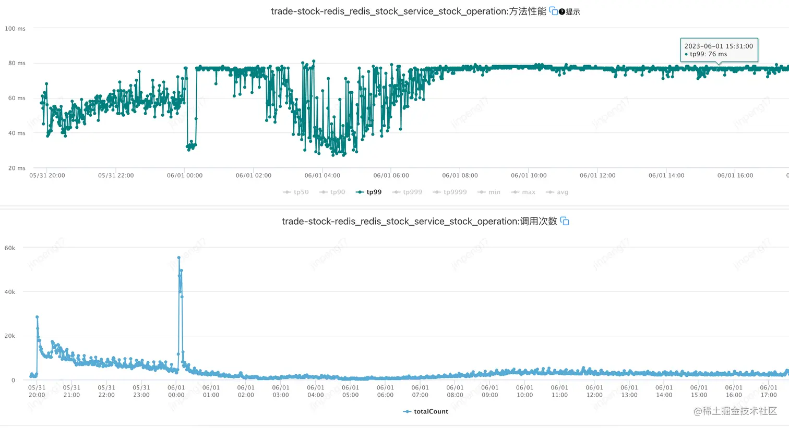
Task: Toggle the tp9999 legend series
Action: pyautogui.click(x=450, y=192)
